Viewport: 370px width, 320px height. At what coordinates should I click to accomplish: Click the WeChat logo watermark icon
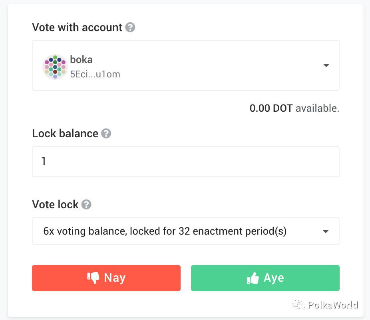299,305
